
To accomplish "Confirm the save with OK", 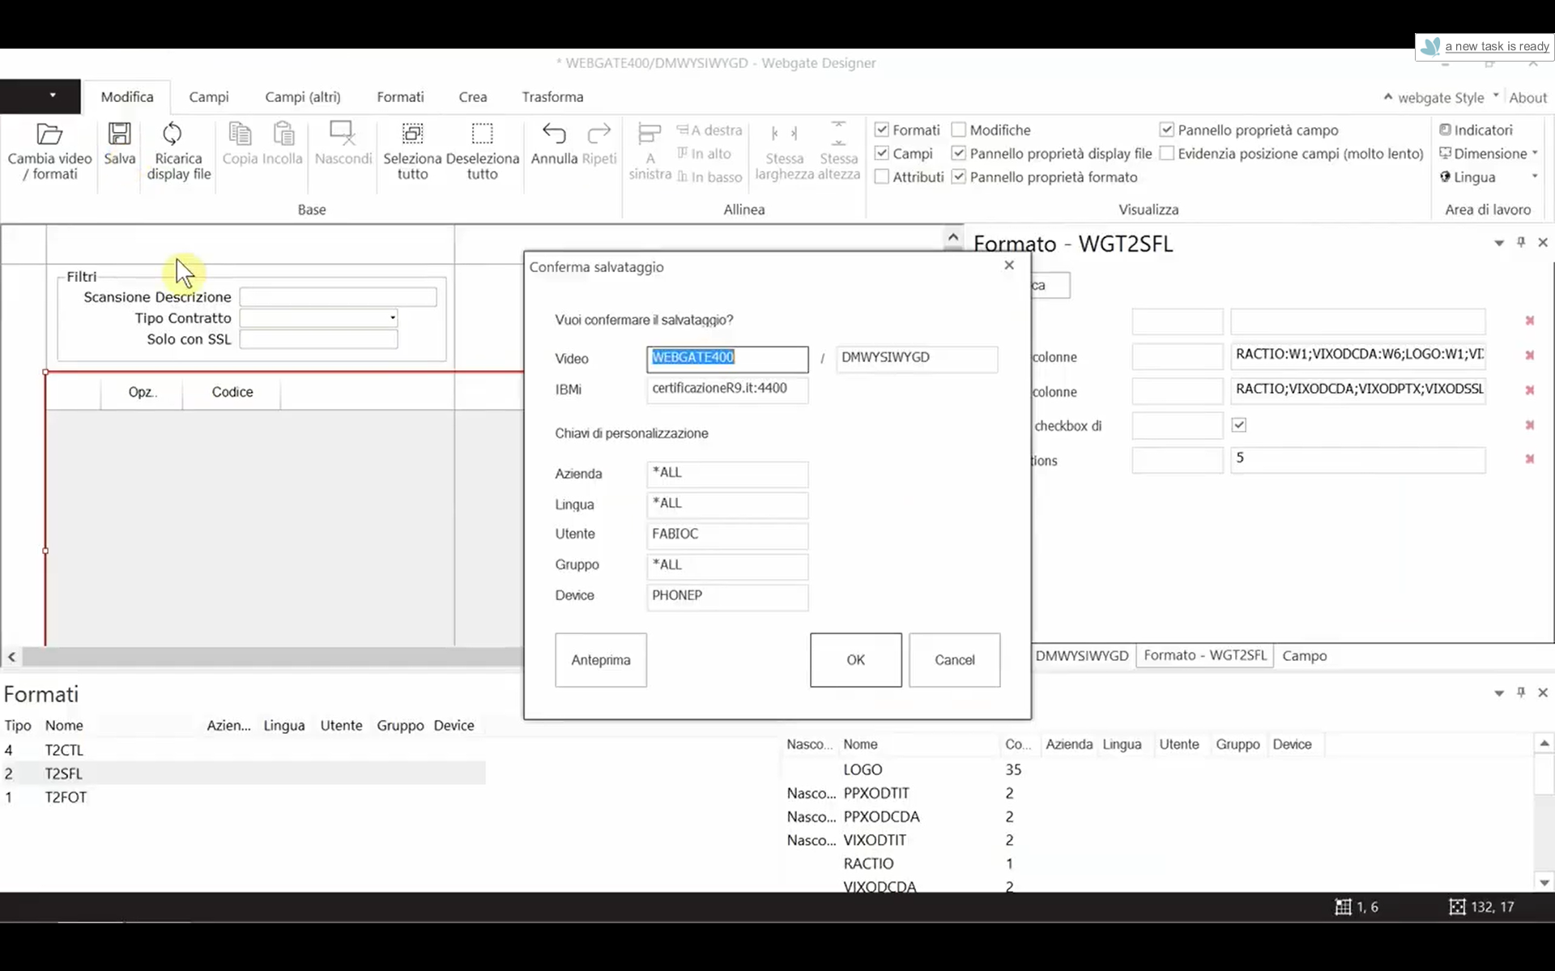I will [x=855, y=660].
